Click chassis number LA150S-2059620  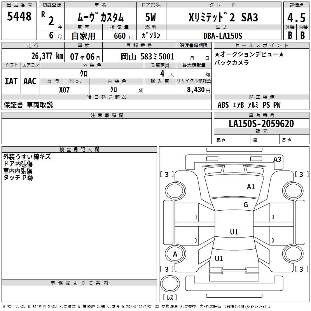click(261, 124)
